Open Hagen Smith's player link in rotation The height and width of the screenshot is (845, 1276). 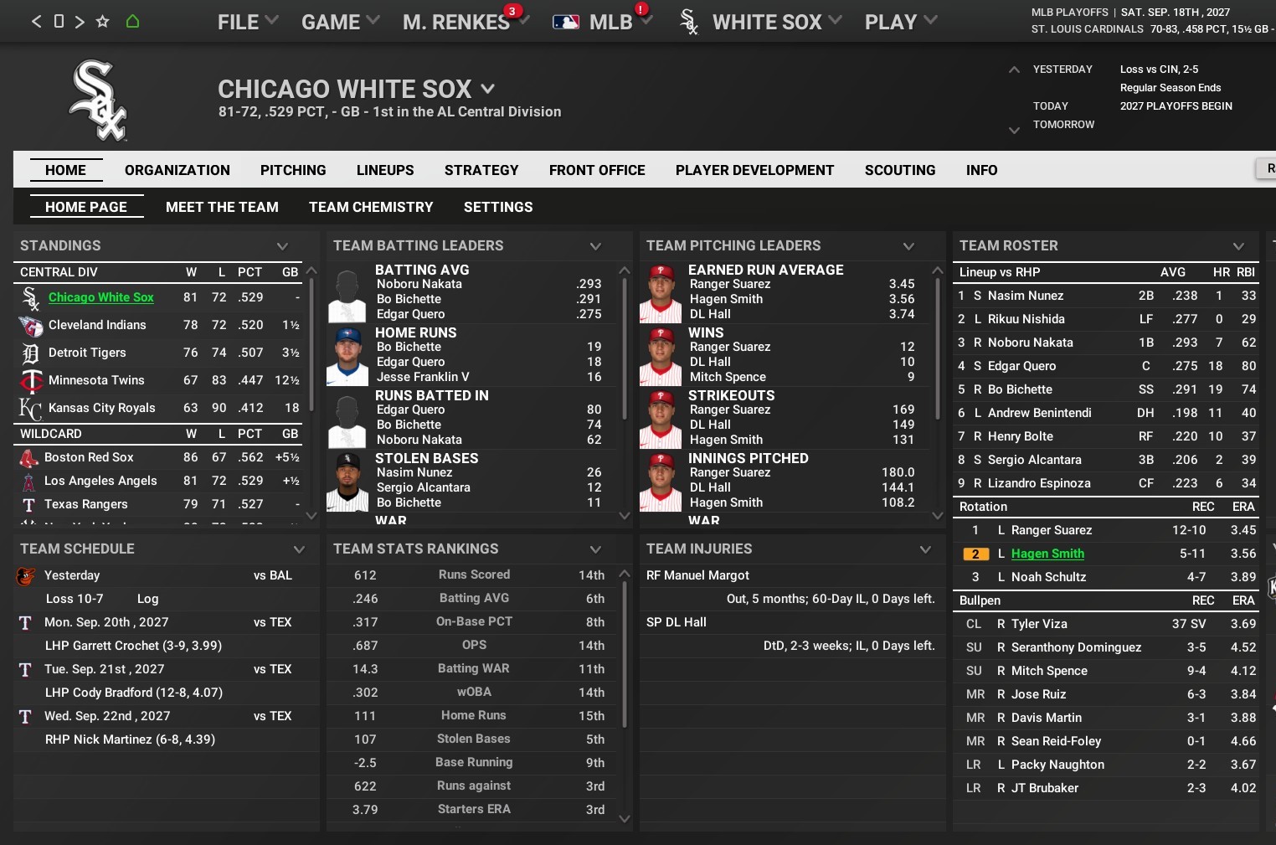coord(1047,554)
